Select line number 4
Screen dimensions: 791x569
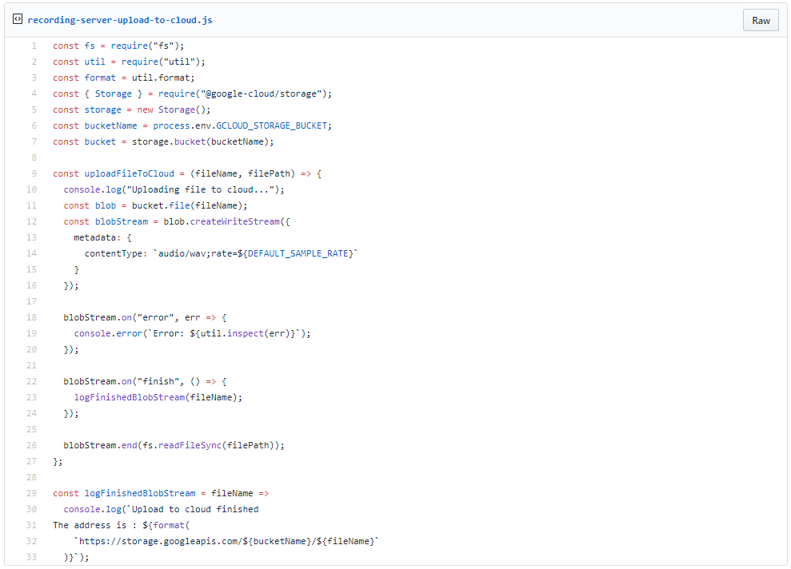(x=34, y=94)
